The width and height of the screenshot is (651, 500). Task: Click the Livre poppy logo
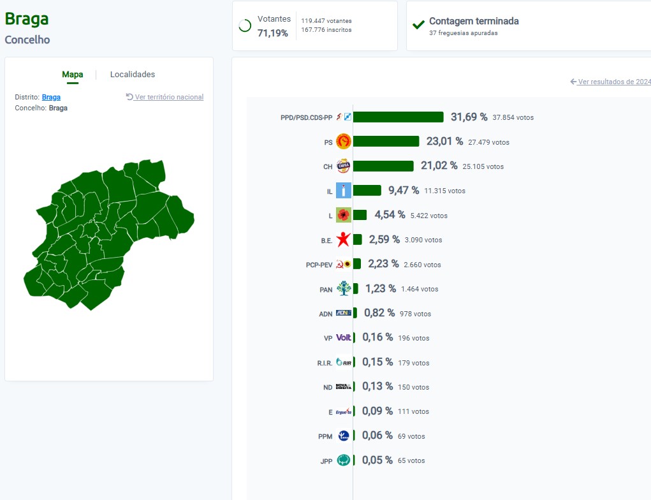[343, 215]
